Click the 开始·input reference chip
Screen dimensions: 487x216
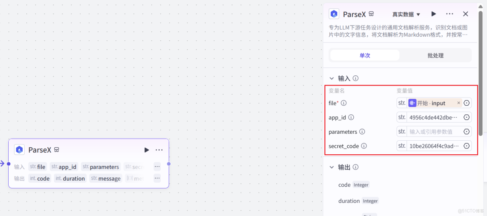[x=435, y=103]
